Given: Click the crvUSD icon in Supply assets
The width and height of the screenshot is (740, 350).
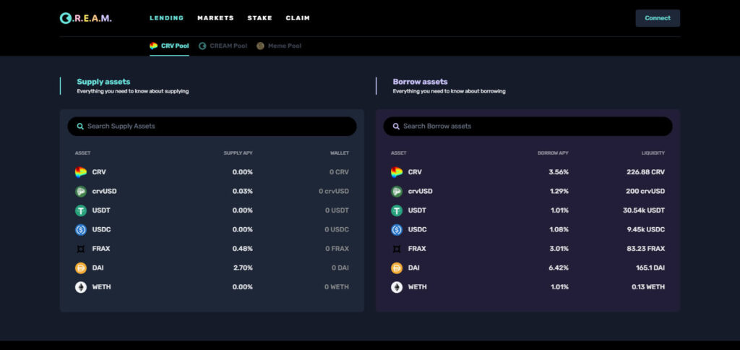Looking at the screenshot, I should pos(81,192).
